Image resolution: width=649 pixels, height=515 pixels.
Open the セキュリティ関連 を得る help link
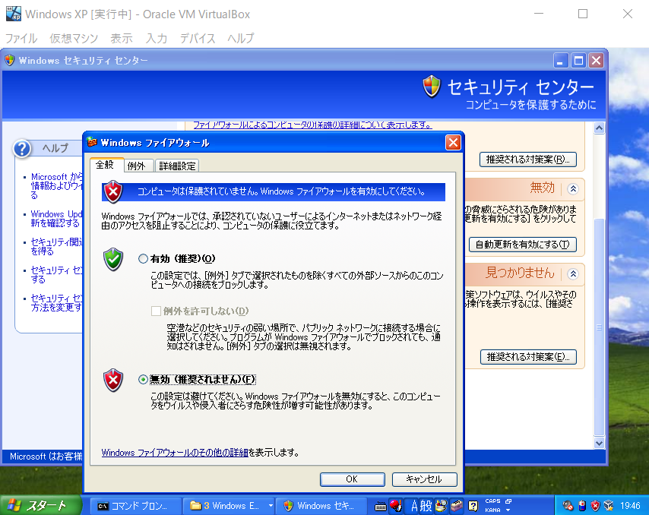tap(57, 247)
